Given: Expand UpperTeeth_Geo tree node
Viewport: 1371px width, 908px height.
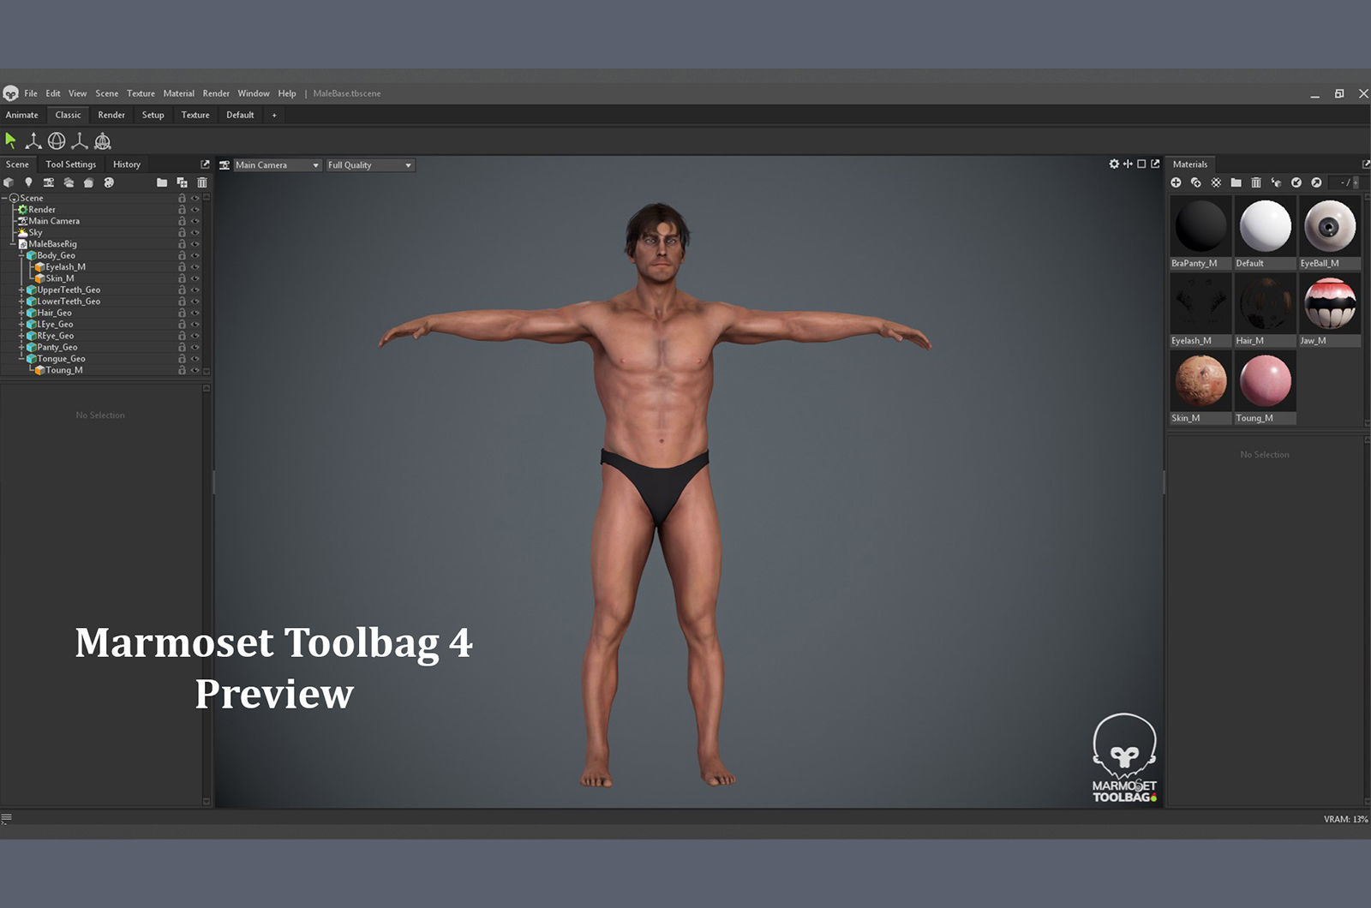Looking at the screenshot, I should 21,290.
